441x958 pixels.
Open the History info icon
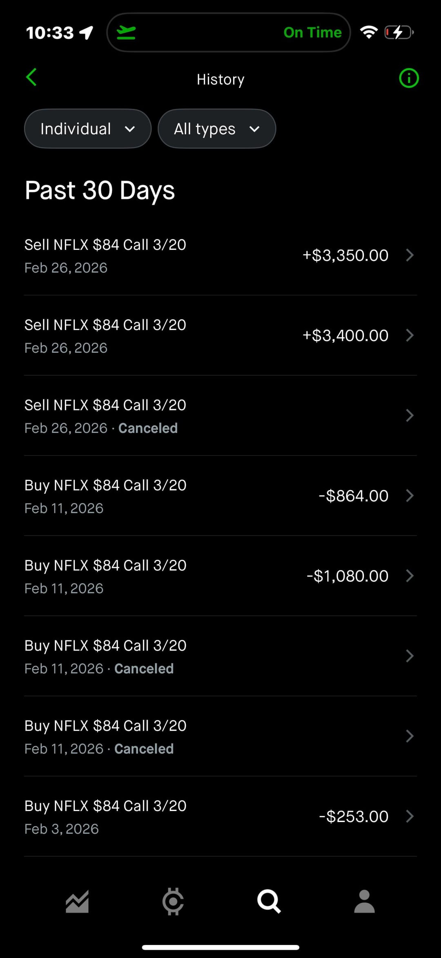409,78
